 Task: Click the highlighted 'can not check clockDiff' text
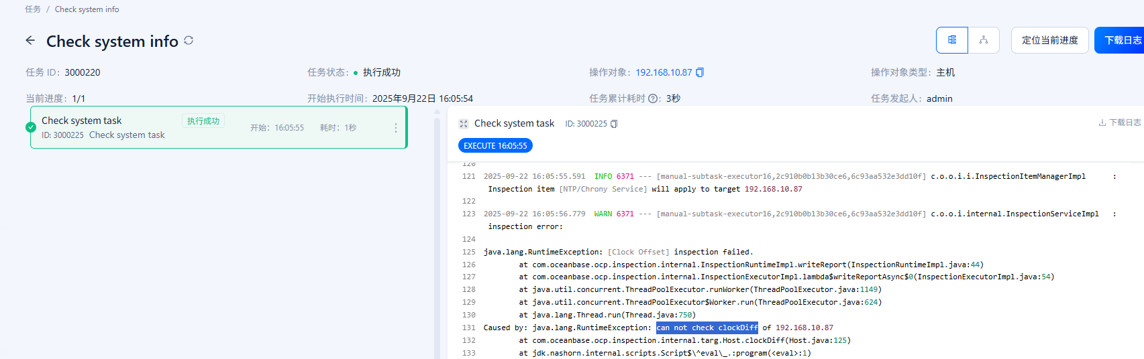click(x=707, y=328)
